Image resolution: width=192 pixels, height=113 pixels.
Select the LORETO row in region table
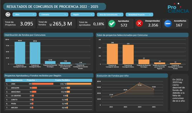point(49,100)
